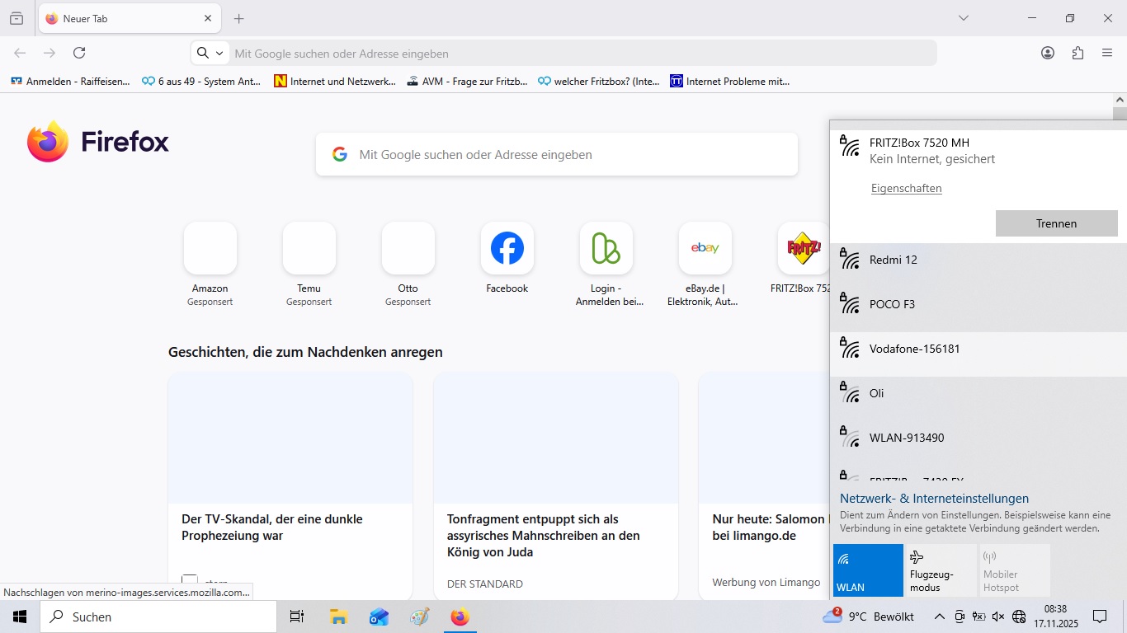This screenshot has height=633, width=1127.
Task: Open the Facebook shortcut icon
Action: (x=507, y=248)
